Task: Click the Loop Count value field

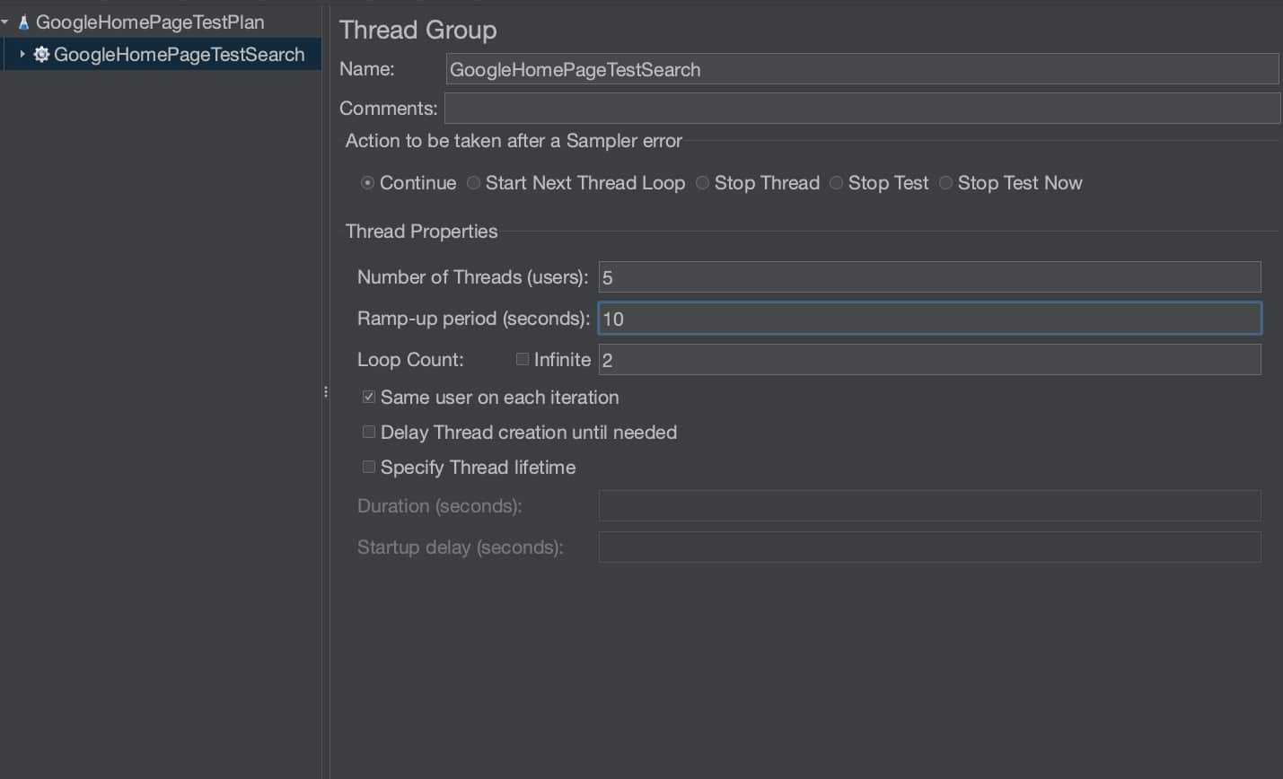Action: [x=929, y=360]
